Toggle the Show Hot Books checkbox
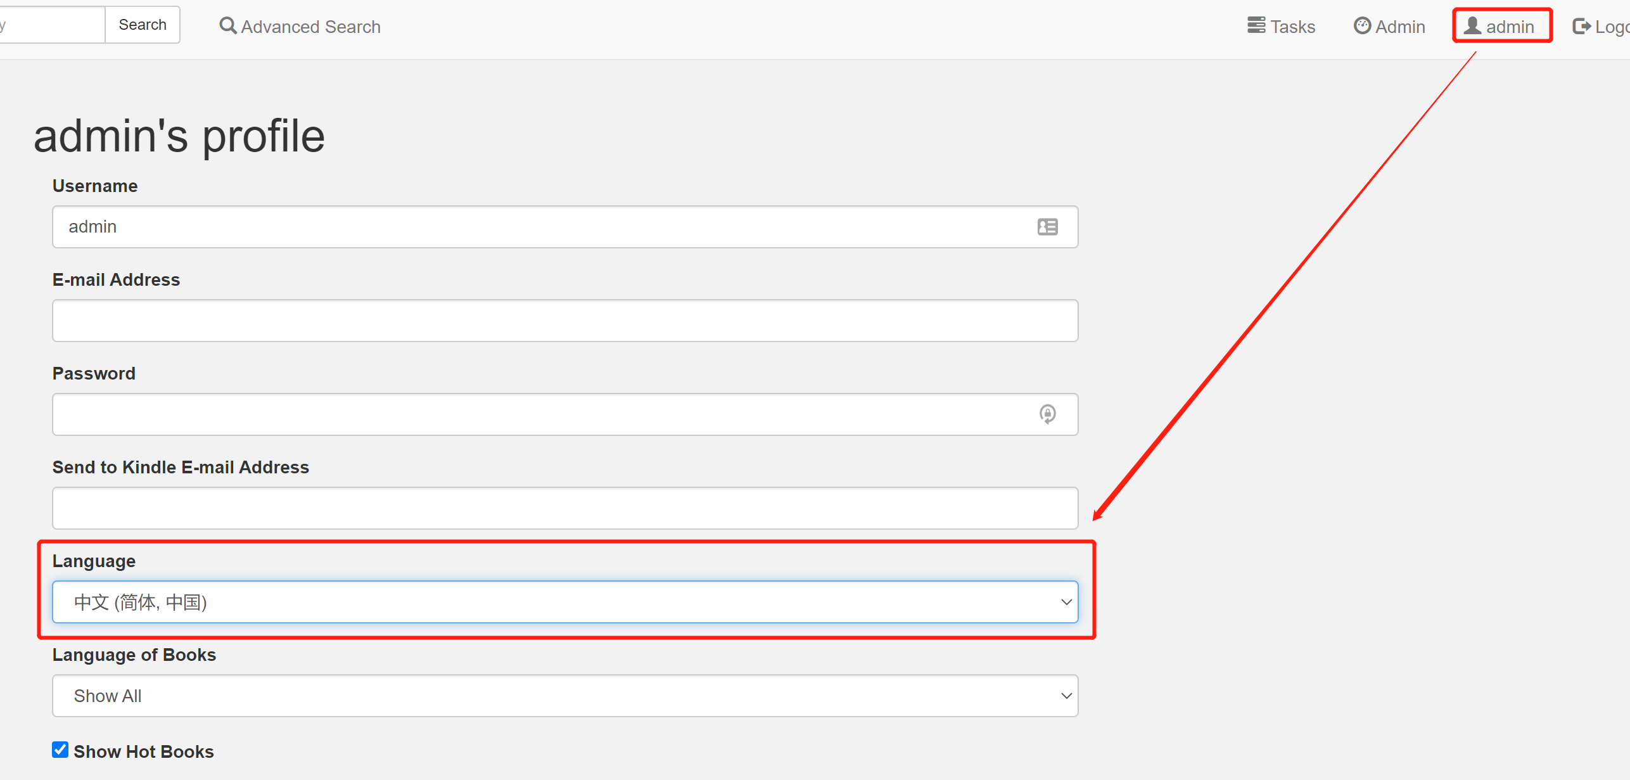 tap(60, 750)
